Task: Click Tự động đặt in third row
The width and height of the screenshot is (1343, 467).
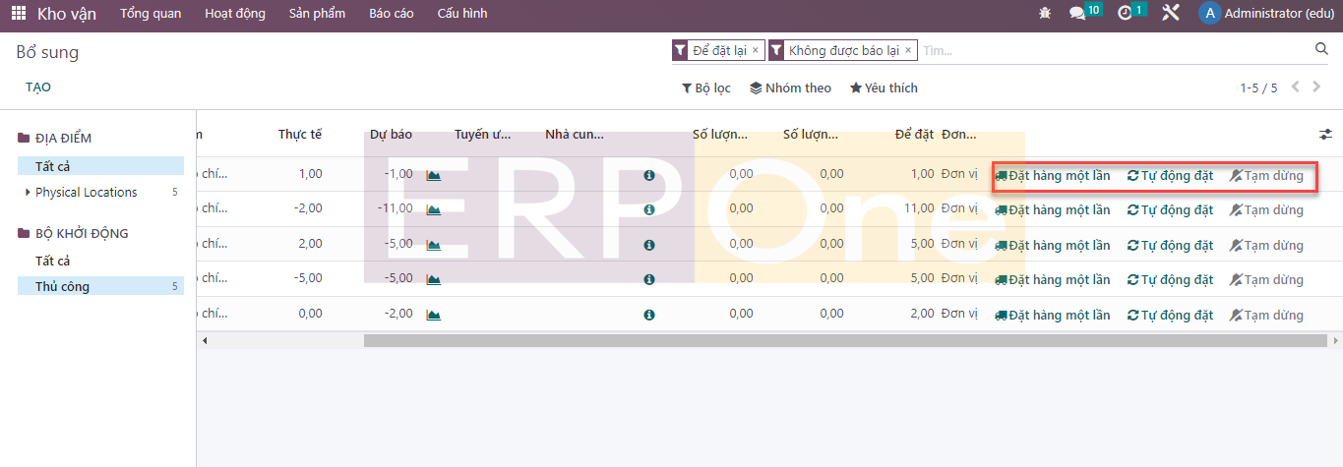Action: (1170, 245)
